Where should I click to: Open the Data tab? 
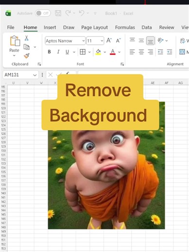pyautogui.click(x=147, y=27)
